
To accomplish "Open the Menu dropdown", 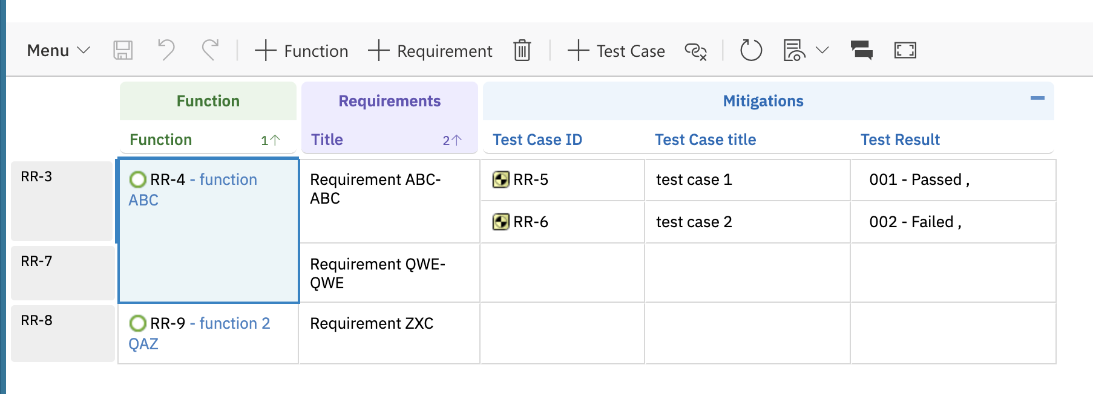I will 58,50.
